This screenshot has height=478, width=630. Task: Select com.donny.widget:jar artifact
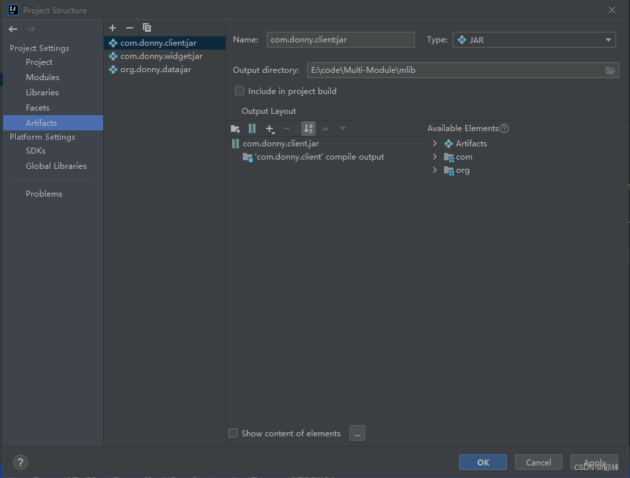165,56
